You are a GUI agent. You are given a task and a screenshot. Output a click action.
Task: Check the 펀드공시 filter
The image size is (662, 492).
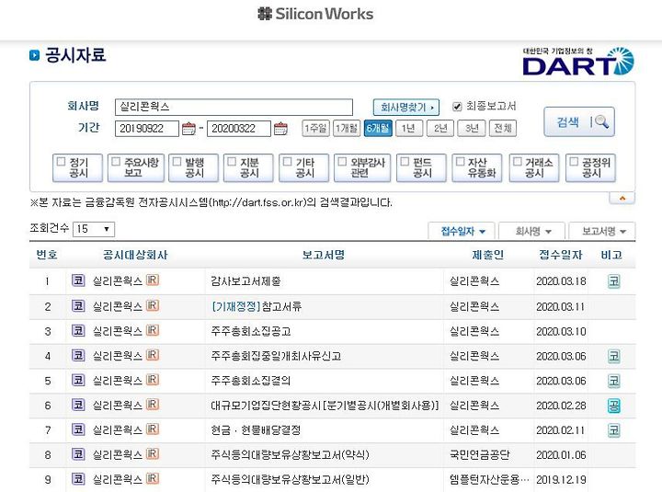(x=405, y=162)
